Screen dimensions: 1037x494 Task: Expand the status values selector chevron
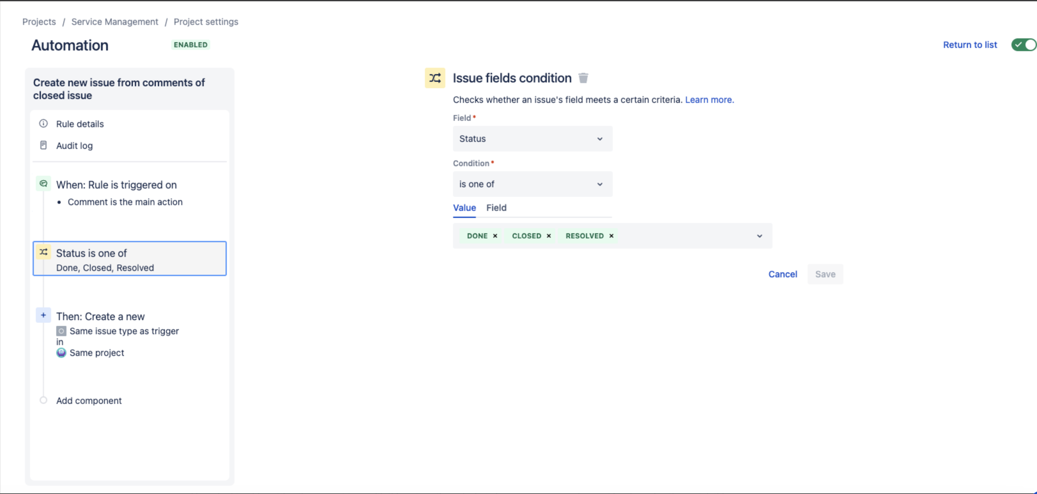coord(759,236)
